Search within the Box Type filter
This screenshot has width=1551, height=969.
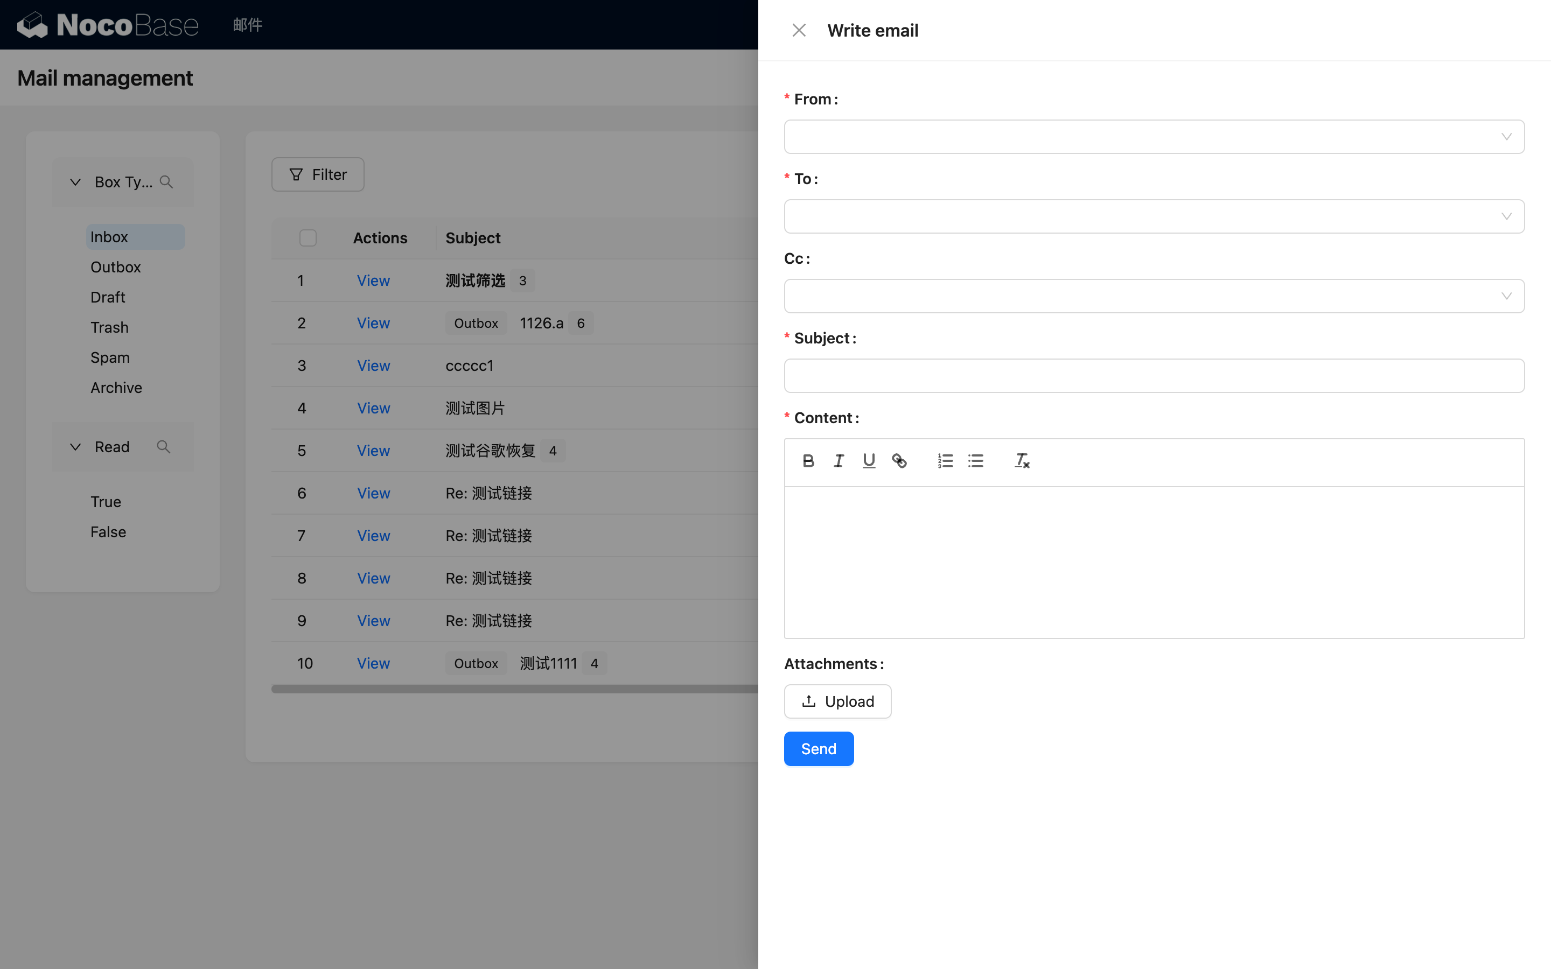click(x=166, y=182)
